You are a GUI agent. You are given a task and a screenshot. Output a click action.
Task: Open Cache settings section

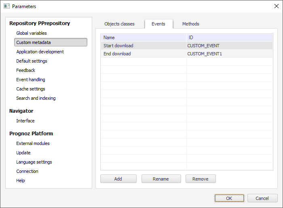(x=31, y=89)
